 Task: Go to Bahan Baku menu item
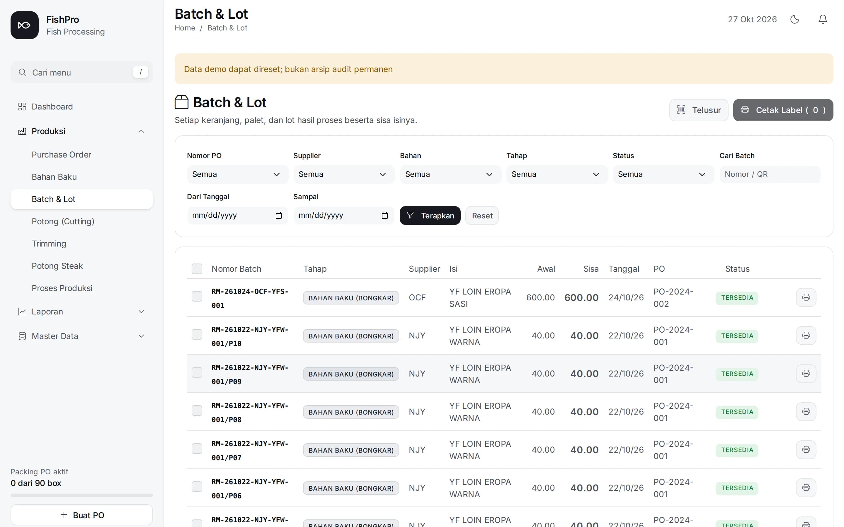pos(81,177)
